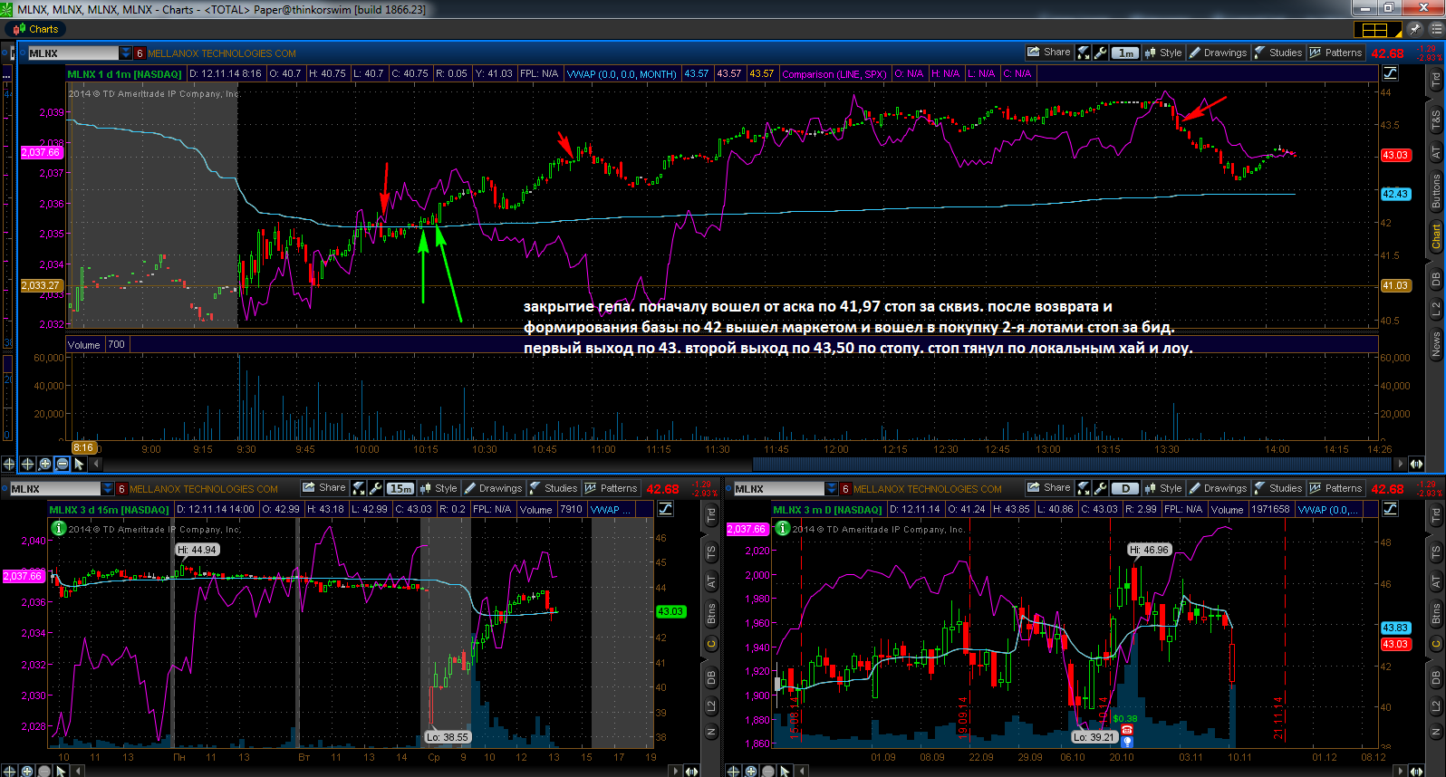Image resolution: width=1446 pixels, height=777 pixels.
Task: Click Share in bottom-right daily chart
Action: (1048, 488)
